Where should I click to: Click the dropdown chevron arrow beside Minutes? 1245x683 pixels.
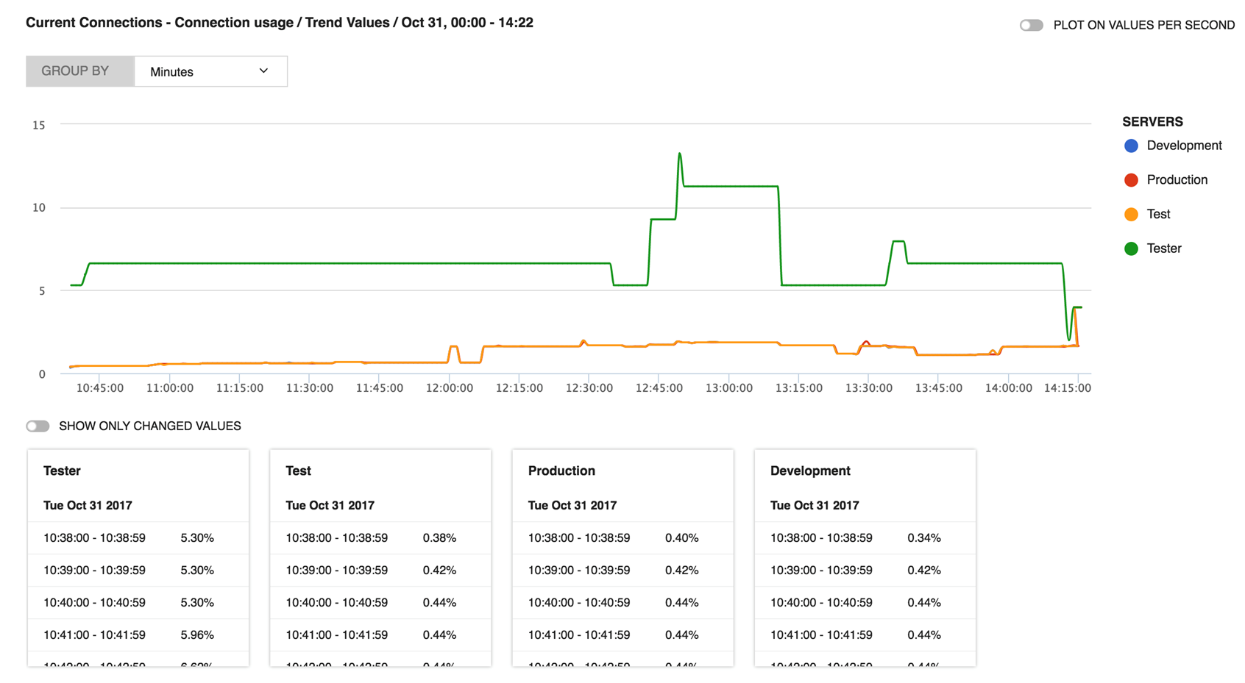point(263,71)
